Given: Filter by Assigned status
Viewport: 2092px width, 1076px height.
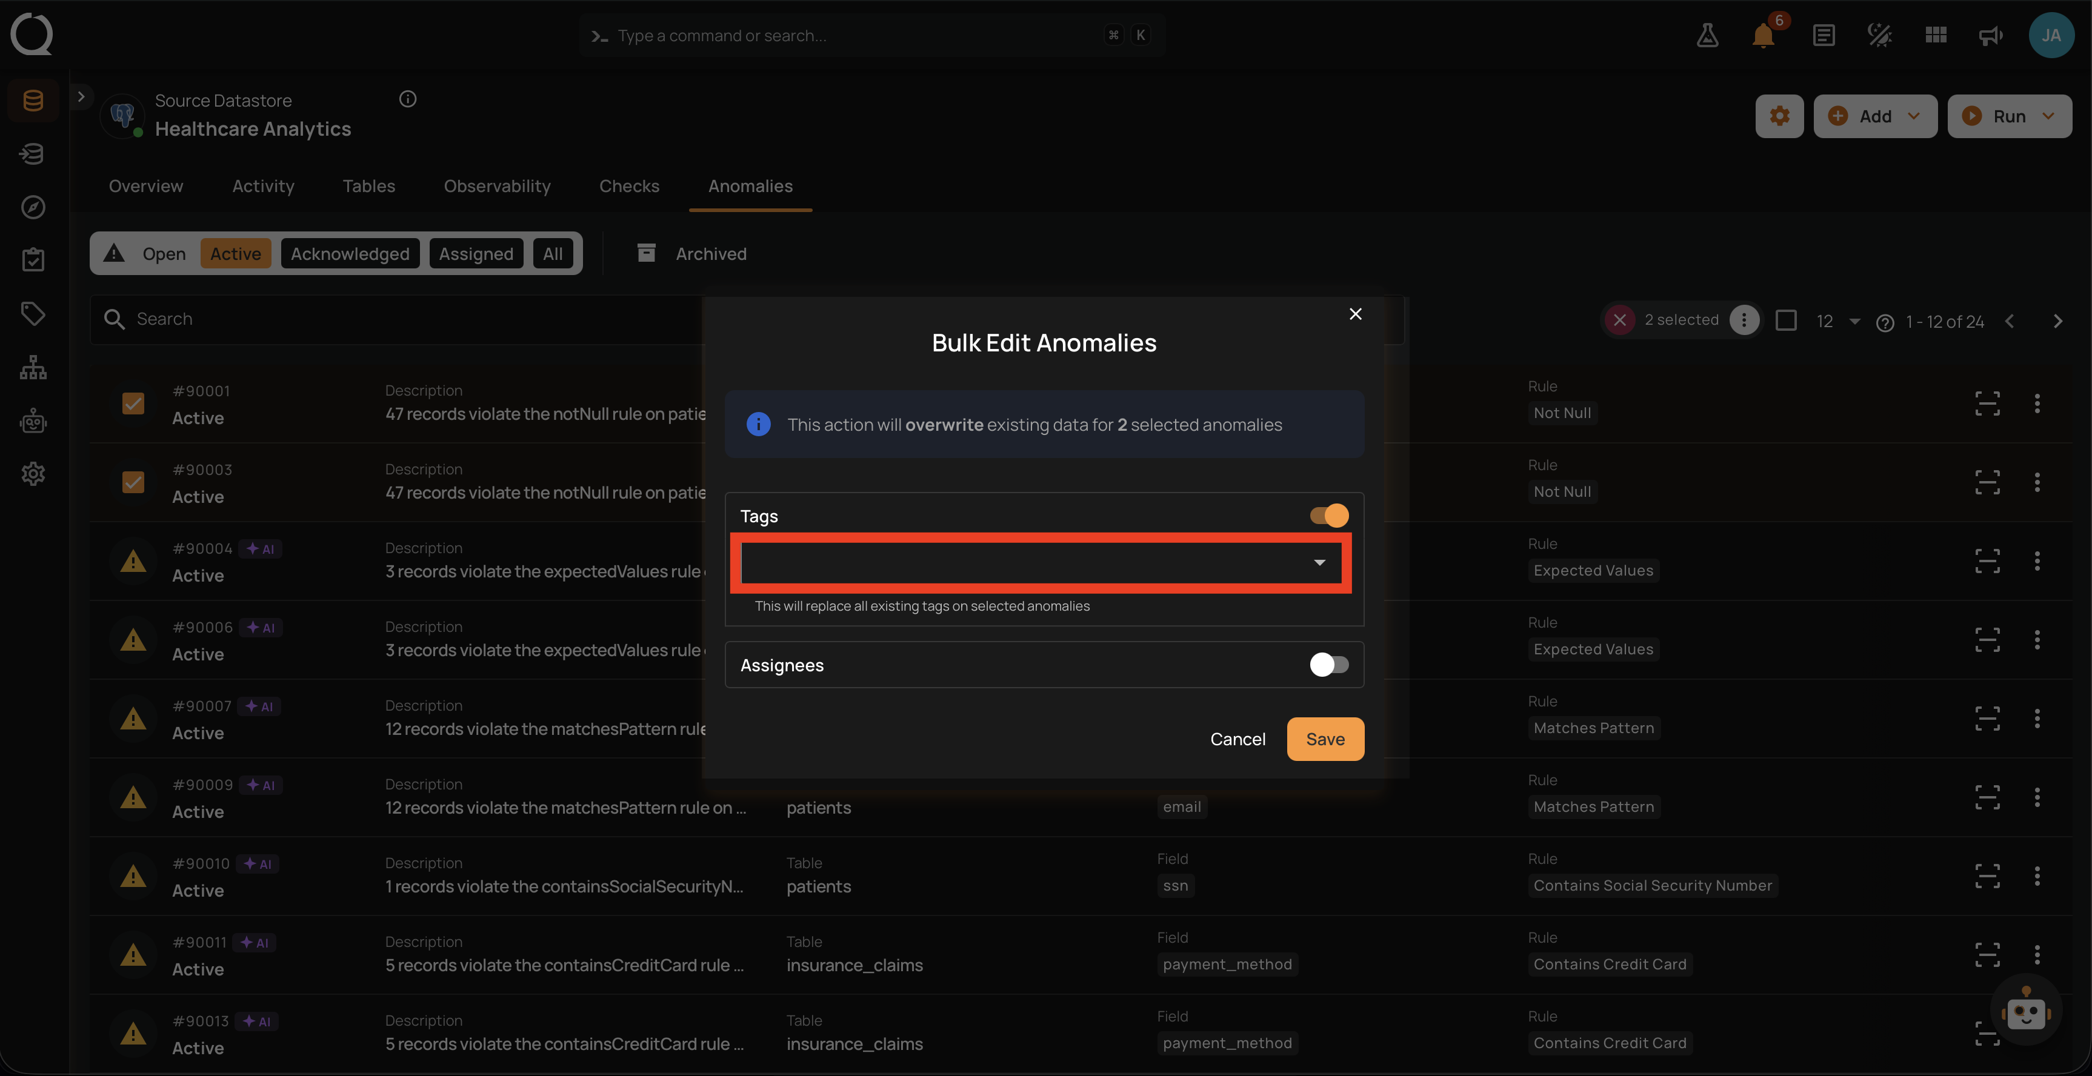Looking at the screenshot, I should [x=476, y=253].
